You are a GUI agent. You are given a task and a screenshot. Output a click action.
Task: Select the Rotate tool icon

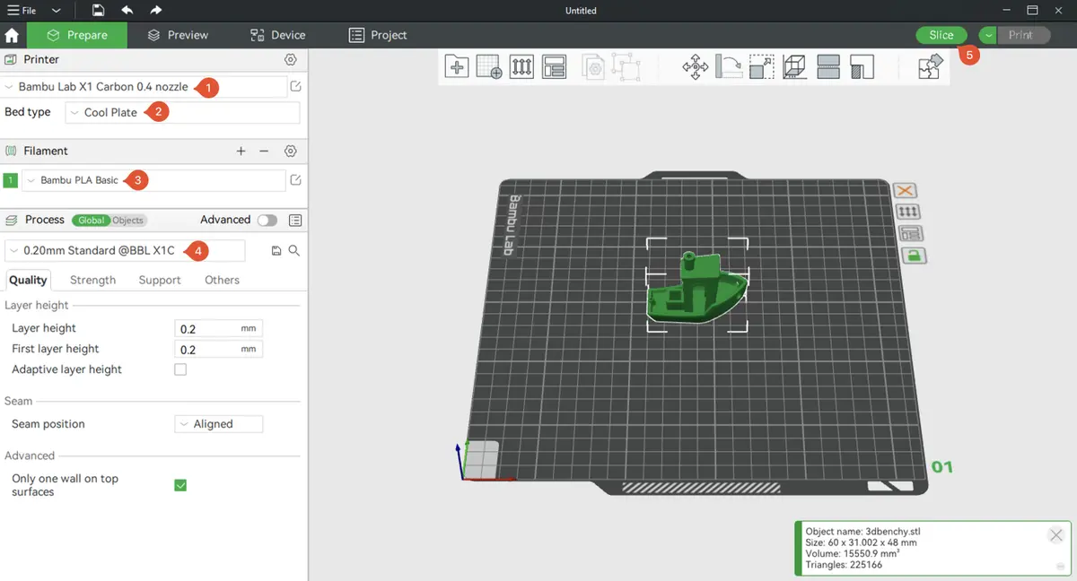(728, 67)
